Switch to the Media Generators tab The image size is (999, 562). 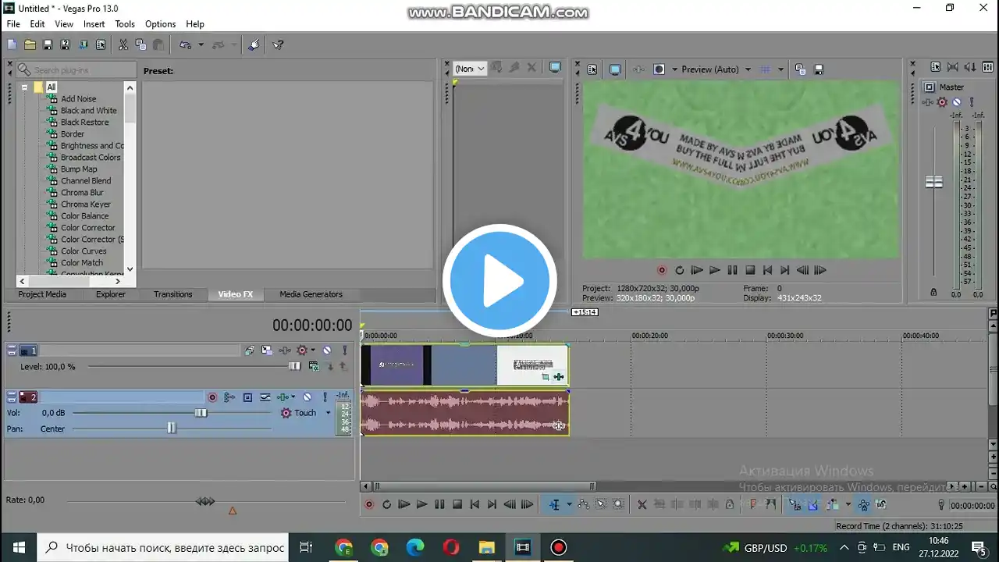point(311,294)
